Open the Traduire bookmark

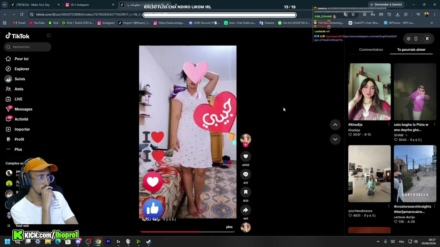coord(267,23)
